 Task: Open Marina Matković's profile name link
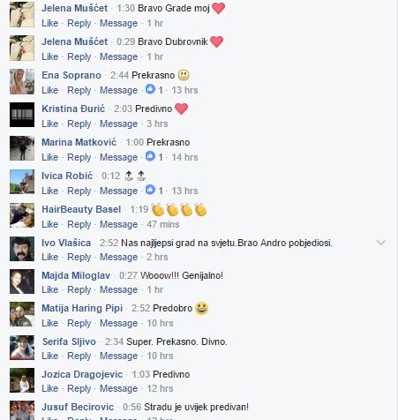[79, 142]
